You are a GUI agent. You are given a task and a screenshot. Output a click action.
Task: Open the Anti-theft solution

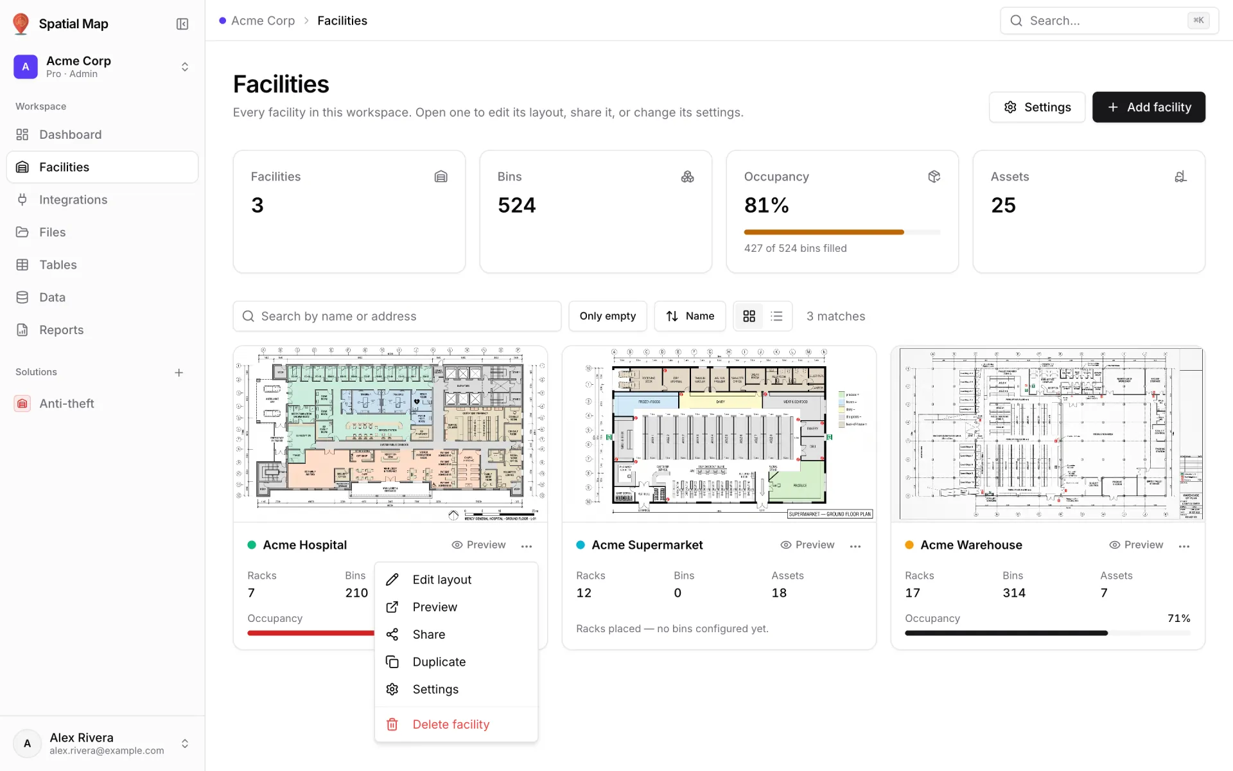(102, 403)
